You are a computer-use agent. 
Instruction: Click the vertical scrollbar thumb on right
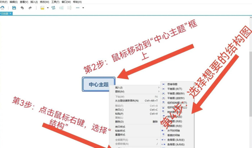click(251, 84)
